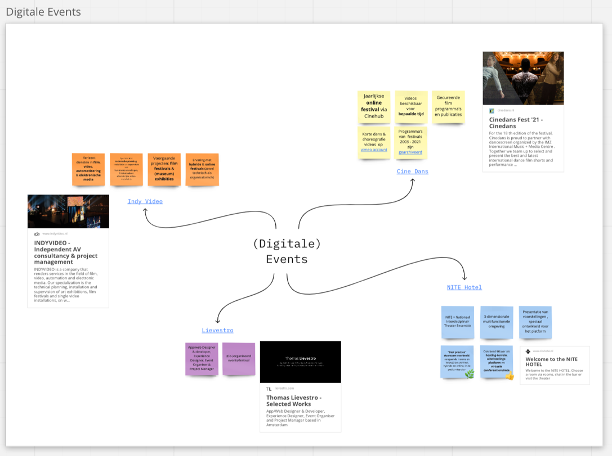The height and width of the screenshot is (456, 612).
Task: Select the Digitale Events frame title
Action: coord(43,12)
